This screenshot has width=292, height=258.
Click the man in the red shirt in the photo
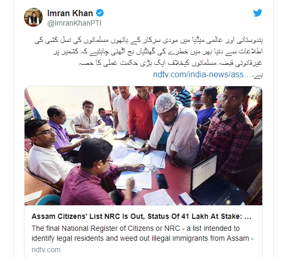(x=141, y=113)
